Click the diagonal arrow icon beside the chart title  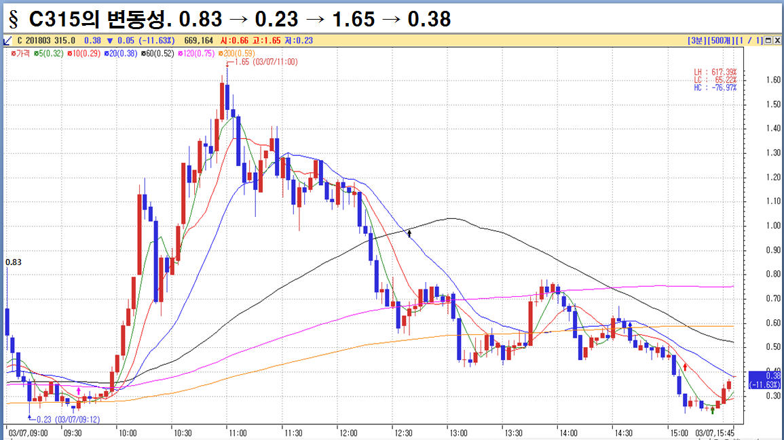click(7, 40)
